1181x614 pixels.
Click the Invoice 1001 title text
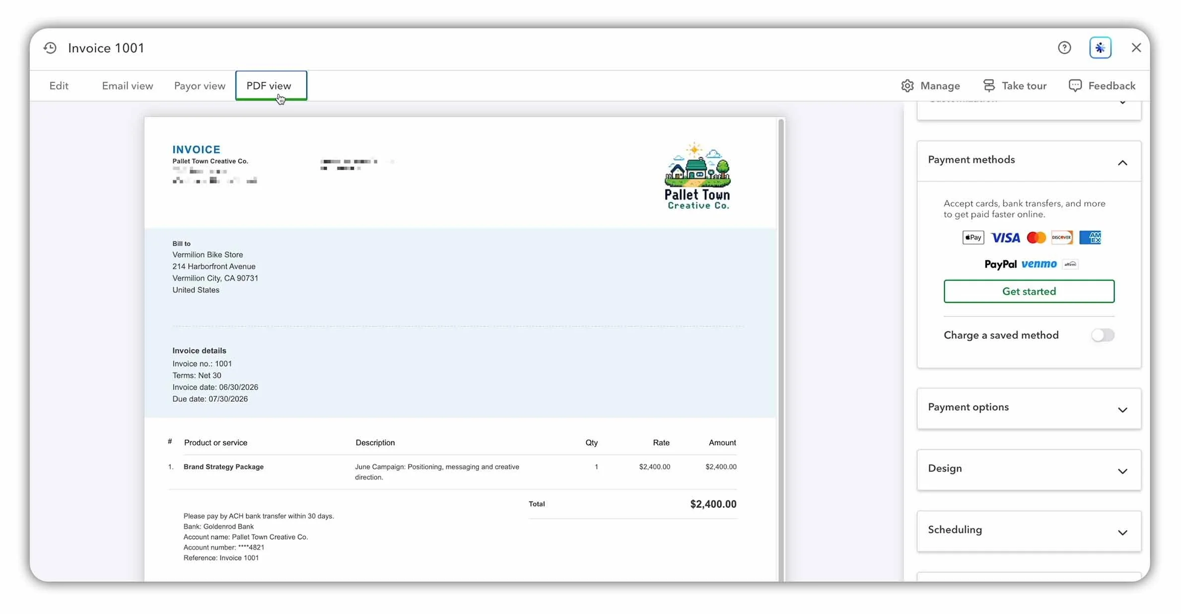click(x=106, y=48)
